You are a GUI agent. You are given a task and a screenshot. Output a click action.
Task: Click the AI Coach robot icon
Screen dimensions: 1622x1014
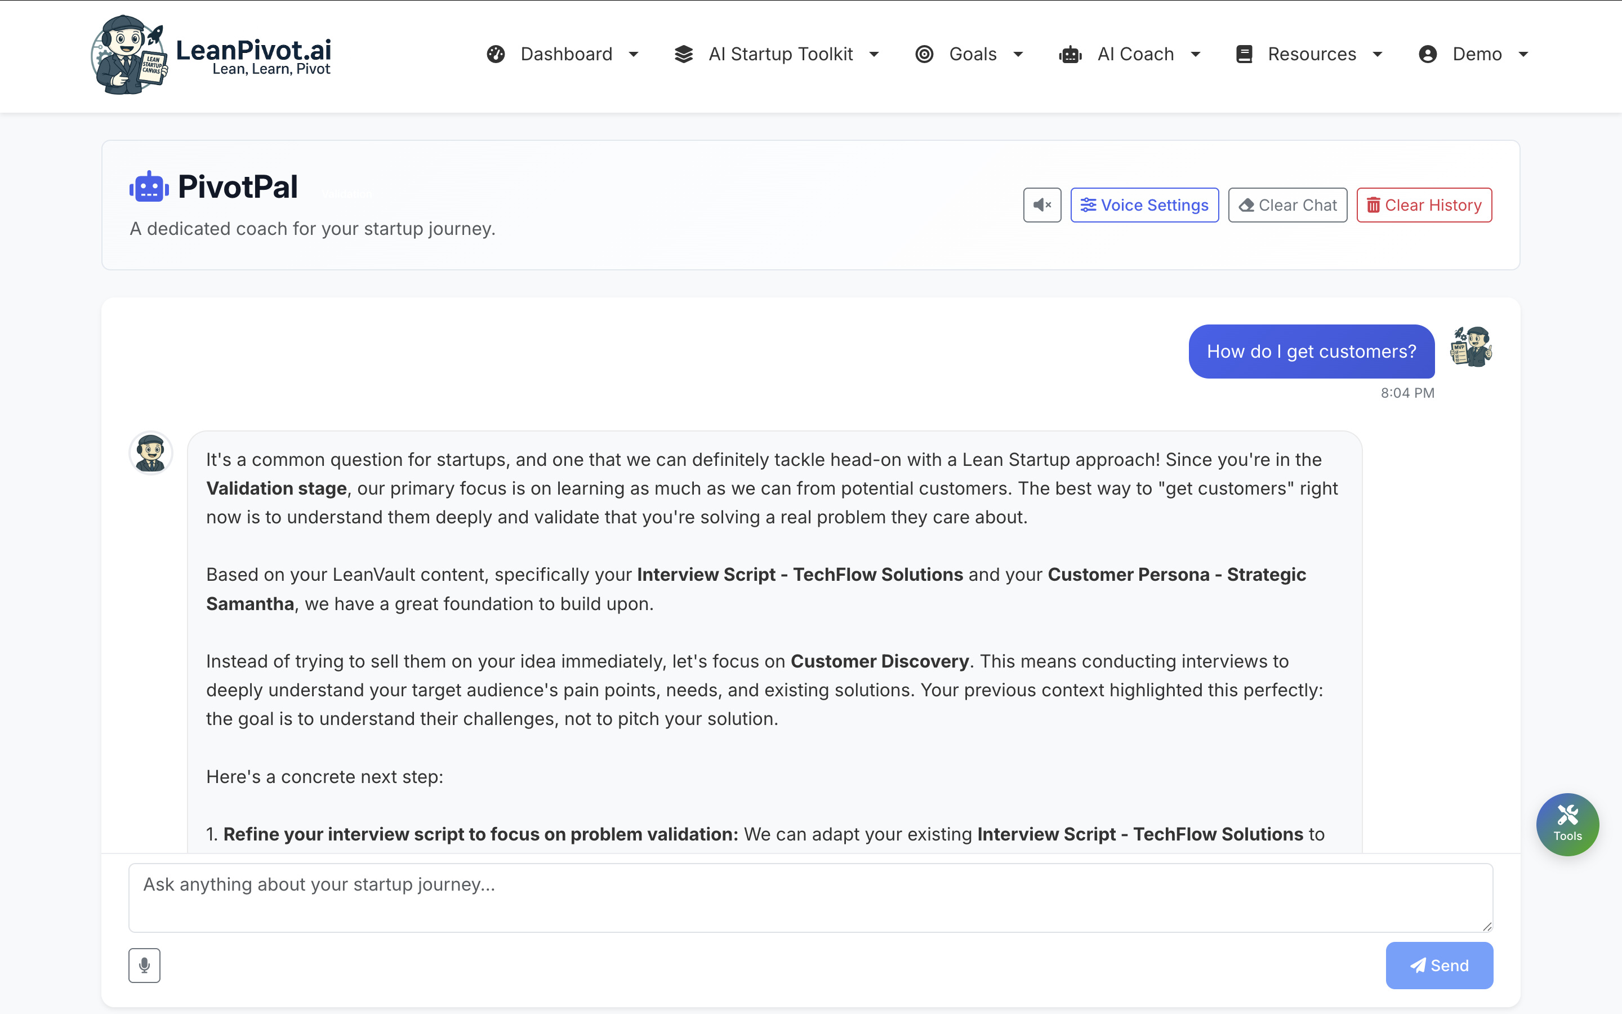(x=1071, y=54)
